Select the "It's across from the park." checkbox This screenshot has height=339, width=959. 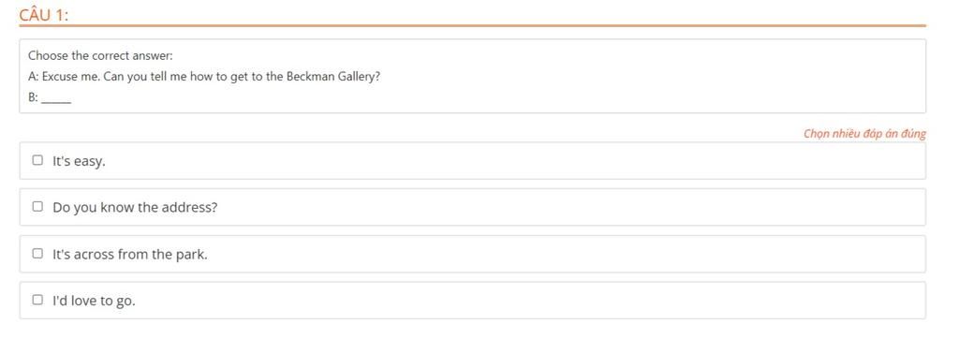click(37, 254)
